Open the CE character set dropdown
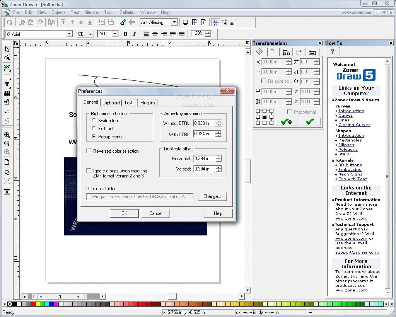 click(x=90, y=34)
